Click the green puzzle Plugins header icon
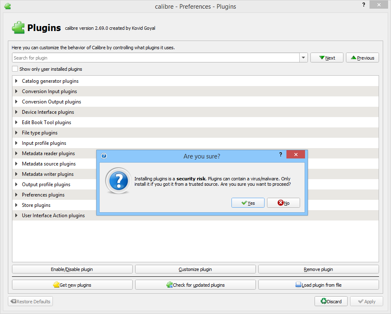391x314 pixels. click(x=18, y=27)
